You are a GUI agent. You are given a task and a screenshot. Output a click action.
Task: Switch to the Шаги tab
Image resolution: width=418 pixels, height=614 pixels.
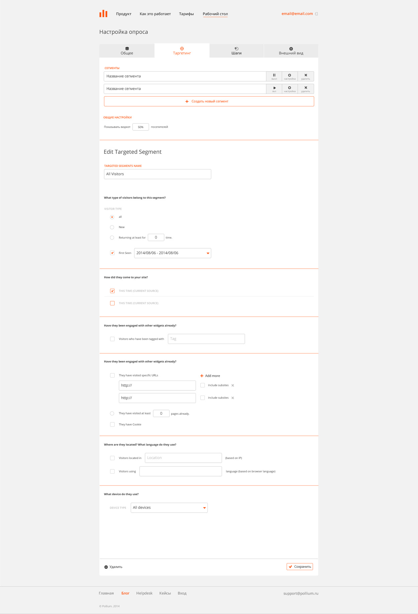pos(236,51)
